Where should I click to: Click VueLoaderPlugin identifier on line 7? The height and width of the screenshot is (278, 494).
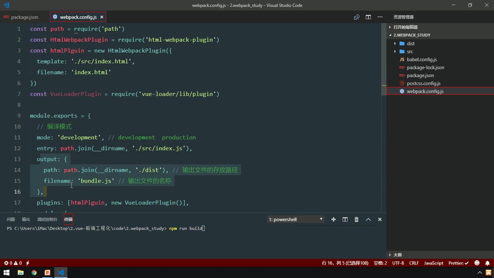click(76, 94)
